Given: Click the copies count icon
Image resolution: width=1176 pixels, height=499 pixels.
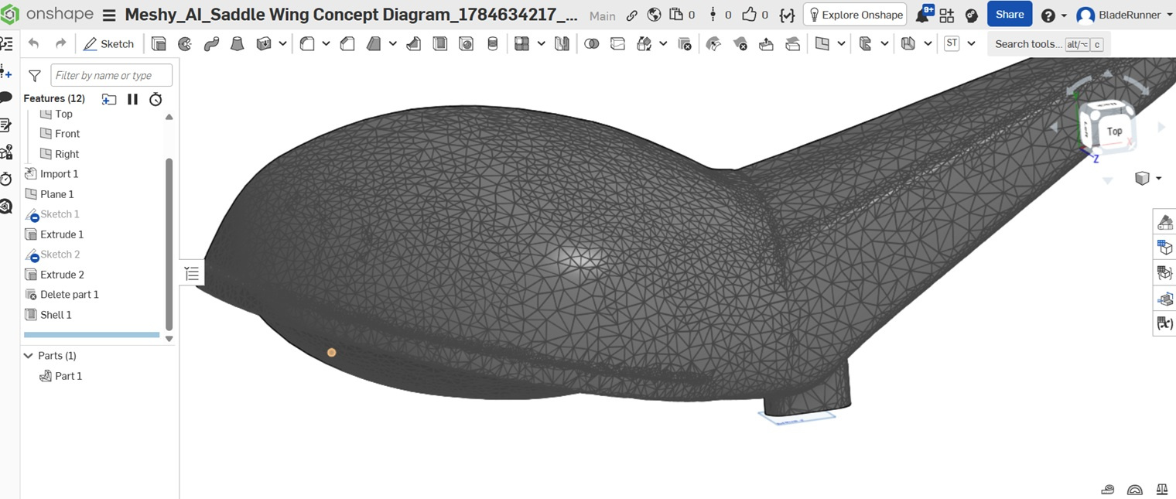Looking at the screenshot, I should coord(676,15).
